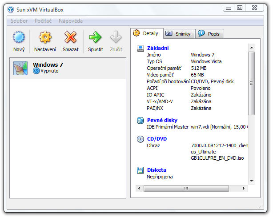Click the horizontal scroll right arrow
The image size is (273, 218).
(244, 188)
